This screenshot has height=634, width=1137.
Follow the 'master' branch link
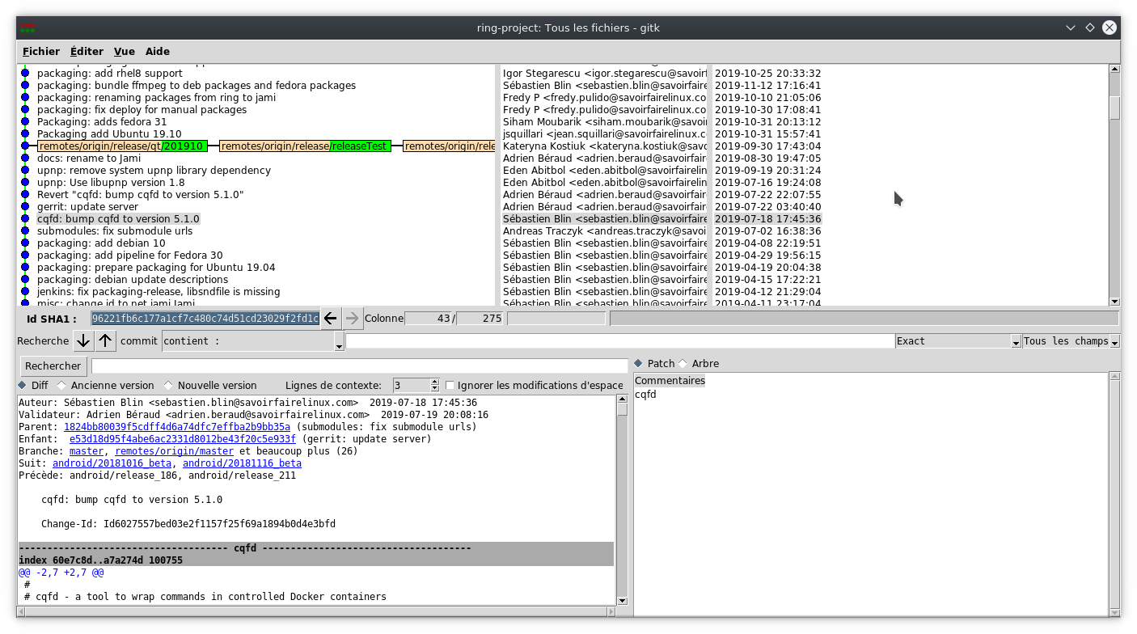[x=87, y=451]
